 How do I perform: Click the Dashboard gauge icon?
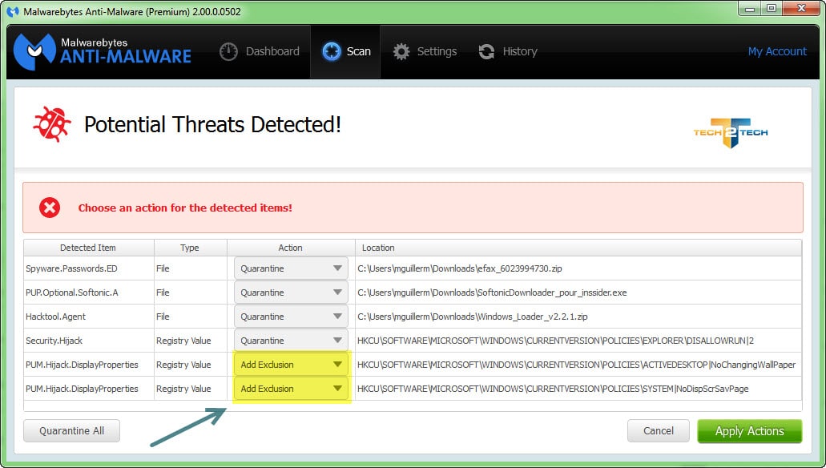coord(228,51)
